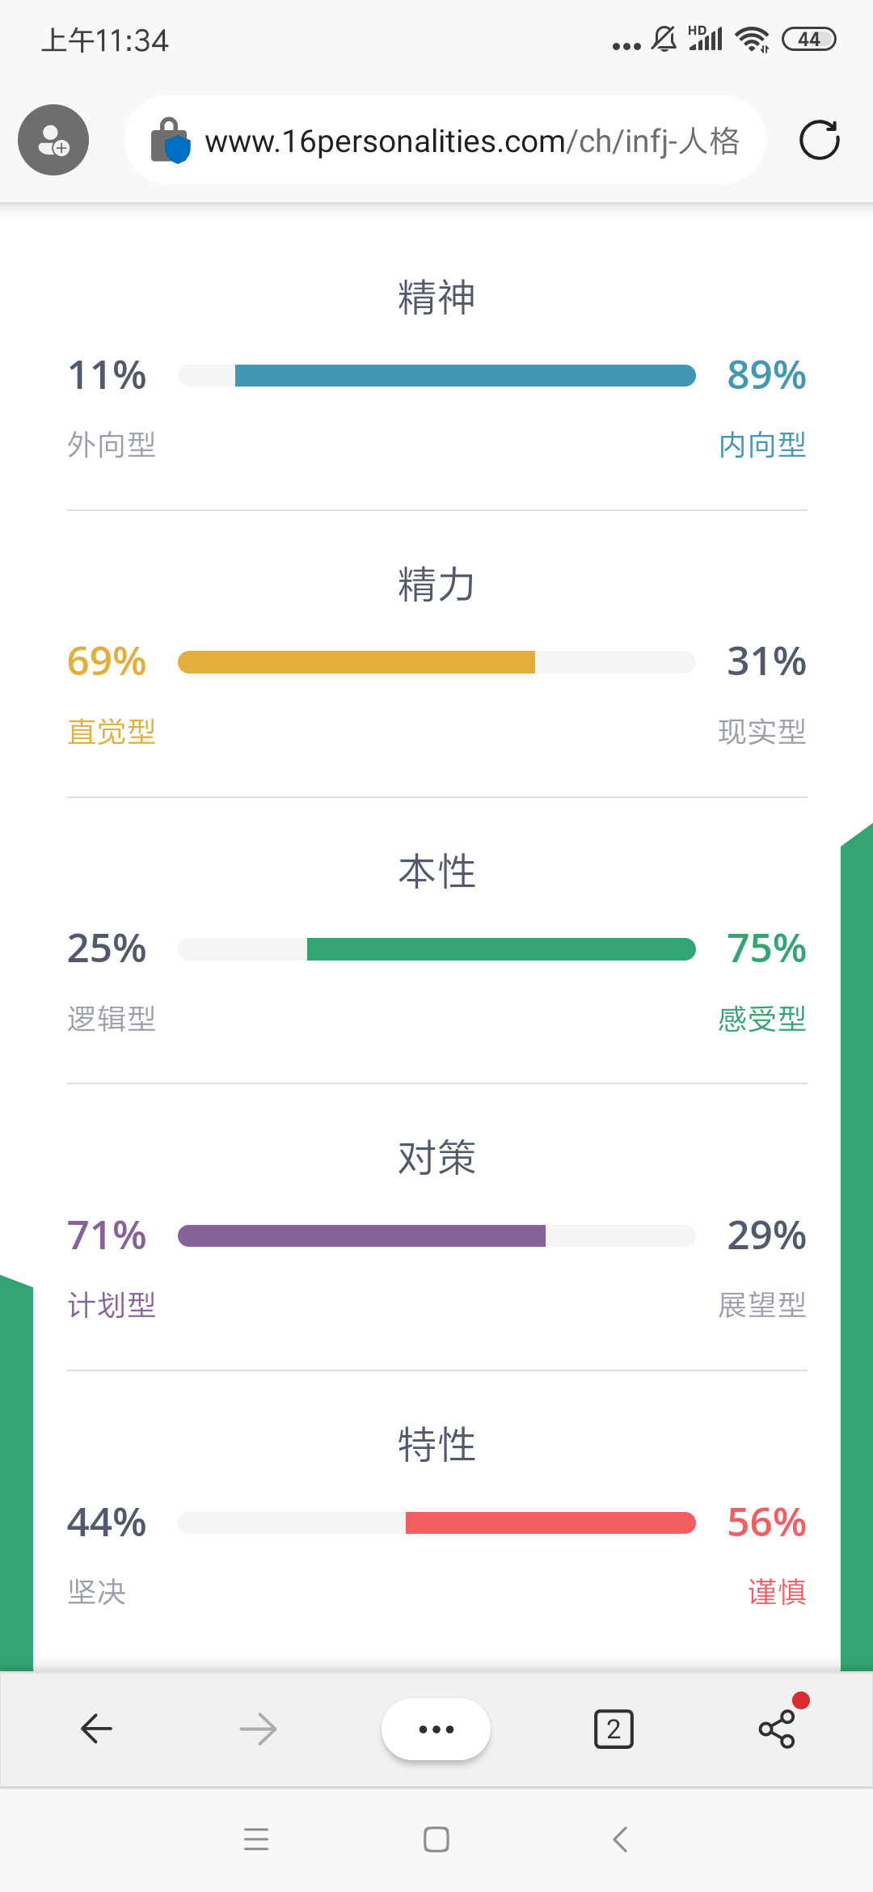Tap the Android home square button

coord(436,1839)
